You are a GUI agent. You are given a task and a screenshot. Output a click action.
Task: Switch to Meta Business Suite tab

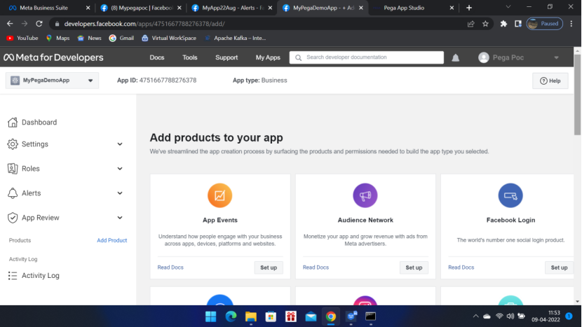click(43, 8)
